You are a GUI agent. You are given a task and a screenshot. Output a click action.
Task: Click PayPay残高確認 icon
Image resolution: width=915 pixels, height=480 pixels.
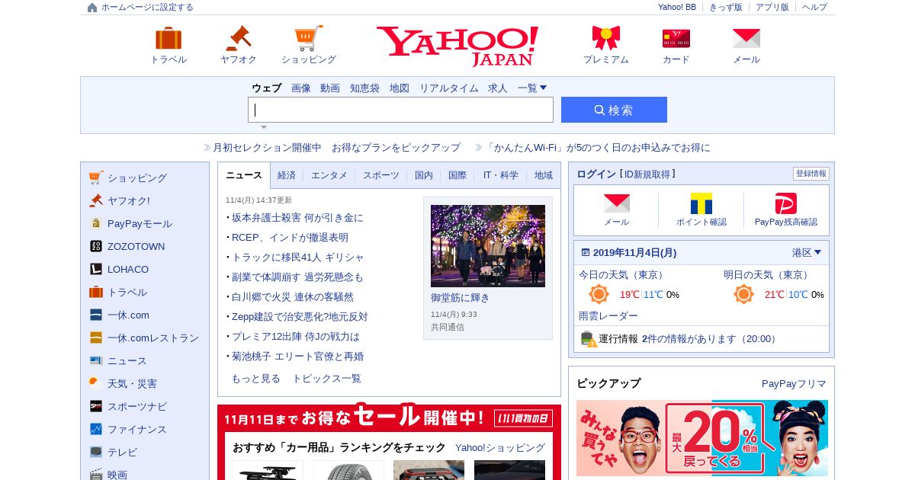pyautogui.click(x=786, y=203)
